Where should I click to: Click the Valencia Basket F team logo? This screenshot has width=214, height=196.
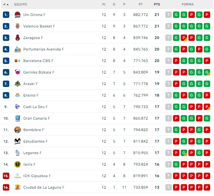pos(18,26)
